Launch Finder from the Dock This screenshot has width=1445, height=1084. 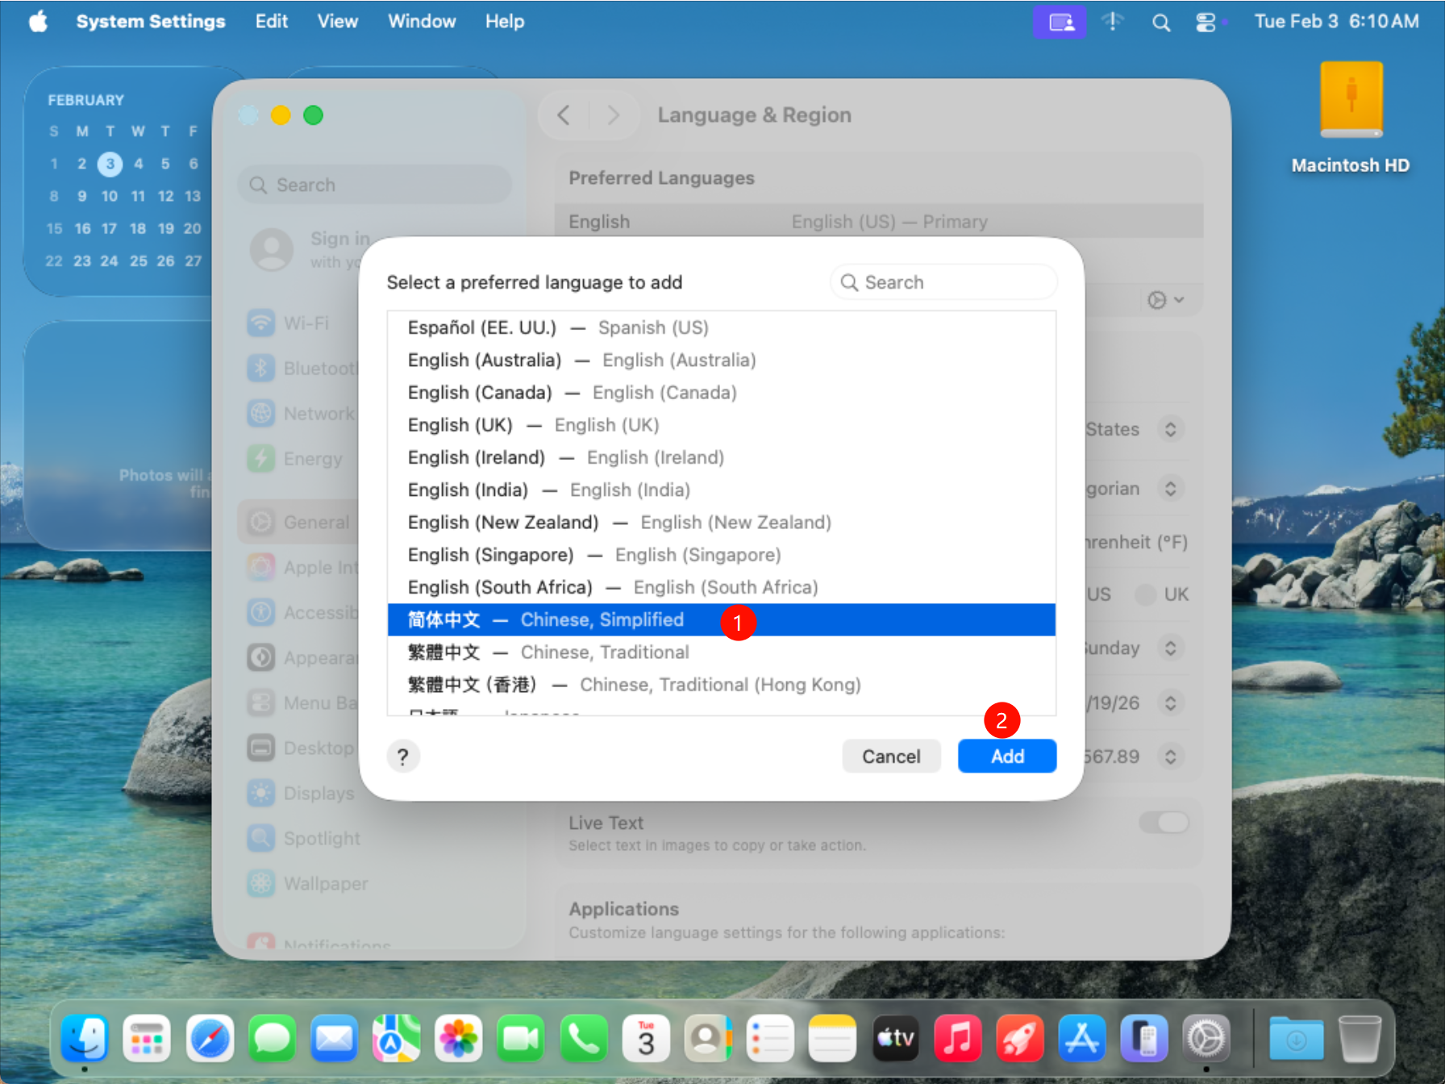coord(85,1039)
